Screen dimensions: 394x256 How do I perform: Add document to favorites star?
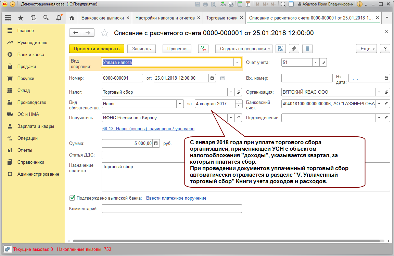pos(104,33)
